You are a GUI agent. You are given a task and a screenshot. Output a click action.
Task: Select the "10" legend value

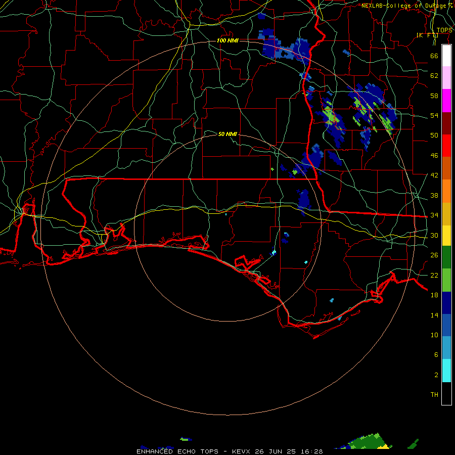[434, 335]
